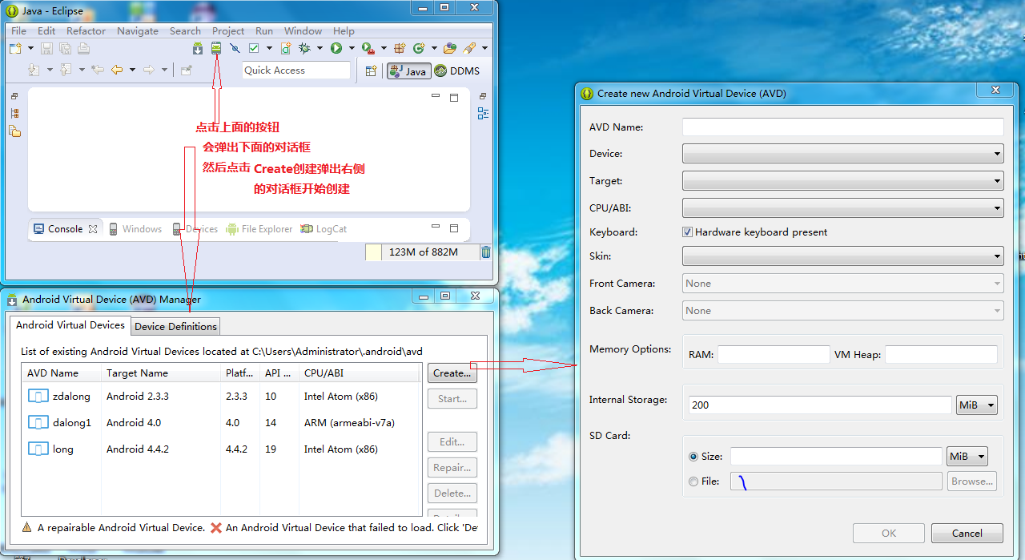Image resolution: width=1025 pixels, height=560 pixels.
Task: Click the Quick Access search box
Action: coord(296,71)
